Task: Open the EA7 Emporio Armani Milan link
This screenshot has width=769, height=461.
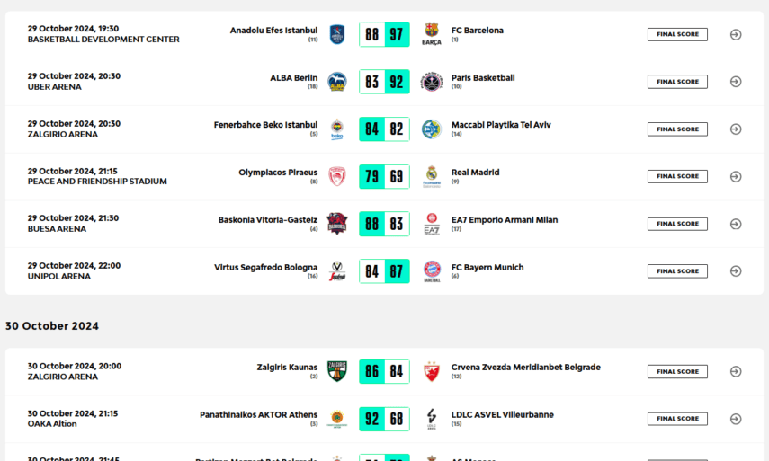Action: click(504, 219)
